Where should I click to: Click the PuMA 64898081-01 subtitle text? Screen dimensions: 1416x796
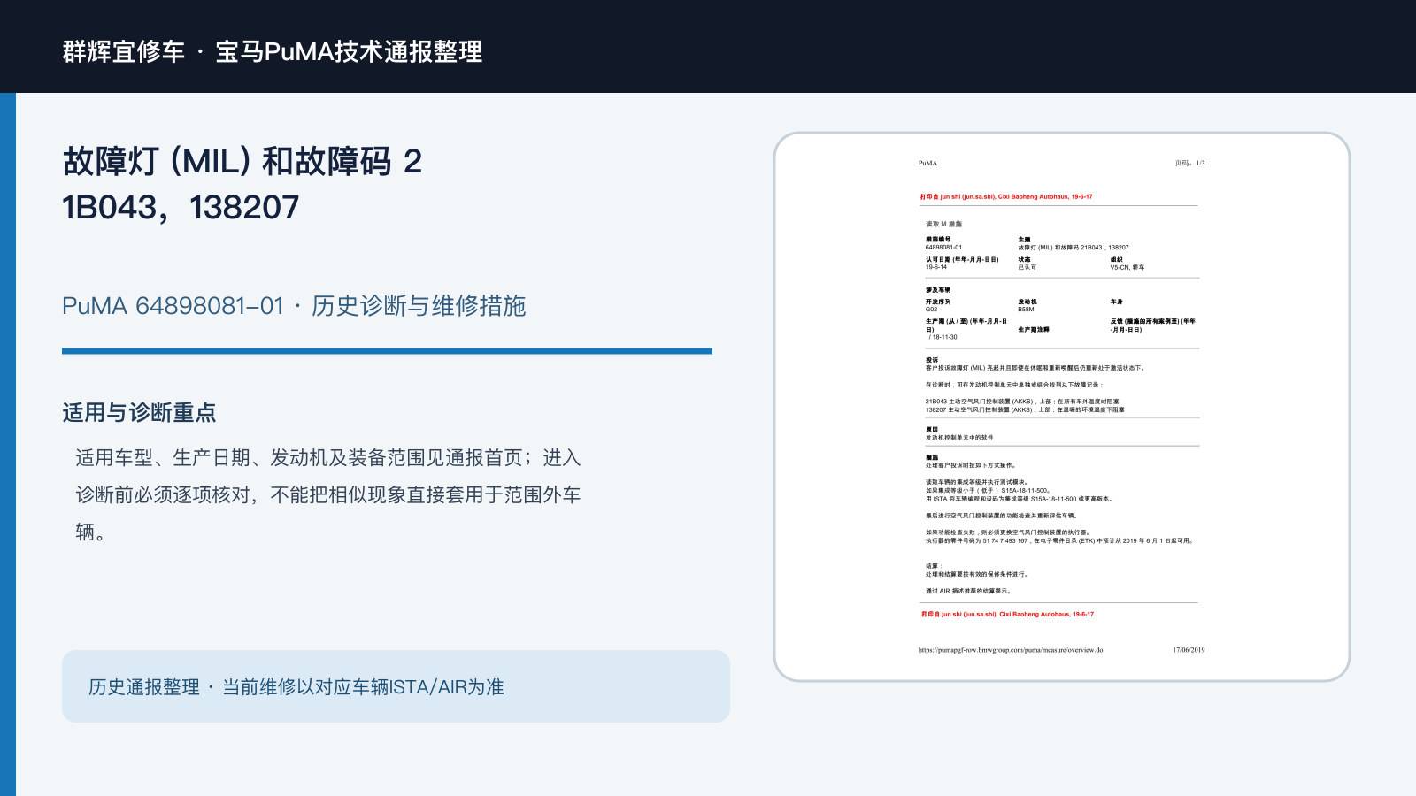(294, 306)
